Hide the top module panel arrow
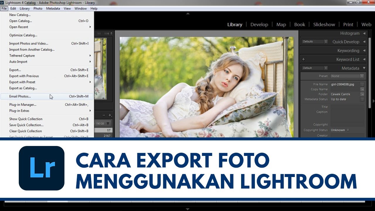 pyautogui.click(x=188, y=13)
